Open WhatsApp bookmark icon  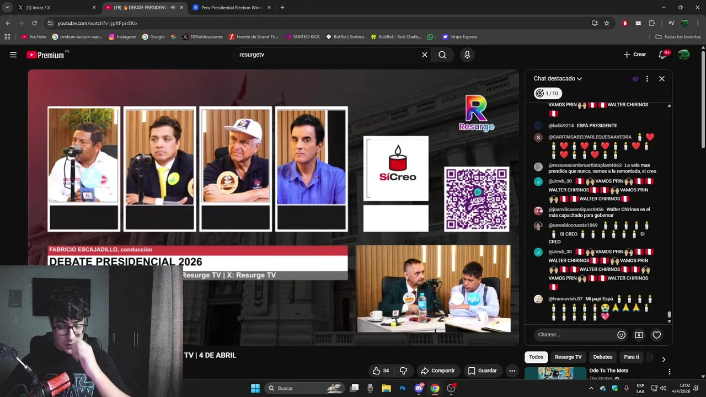click(x=430, y=37)
